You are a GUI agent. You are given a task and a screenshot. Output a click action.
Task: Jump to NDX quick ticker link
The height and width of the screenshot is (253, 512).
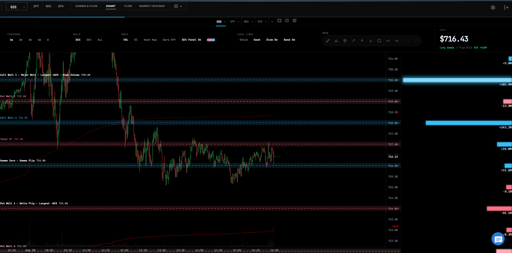click(49, 6)
